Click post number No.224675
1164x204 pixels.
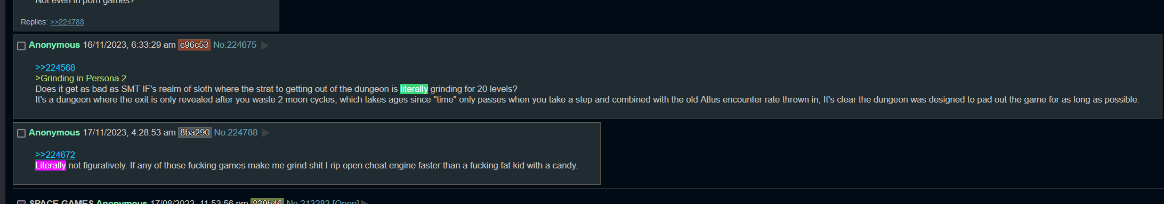click(235, 45)
